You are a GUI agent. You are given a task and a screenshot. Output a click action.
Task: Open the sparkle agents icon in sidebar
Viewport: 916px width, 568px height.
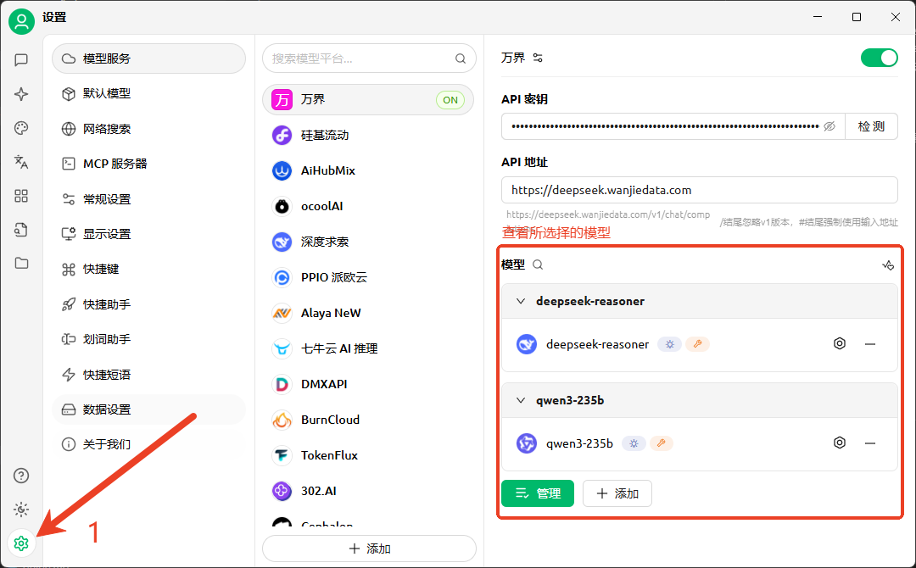point(21,94)
